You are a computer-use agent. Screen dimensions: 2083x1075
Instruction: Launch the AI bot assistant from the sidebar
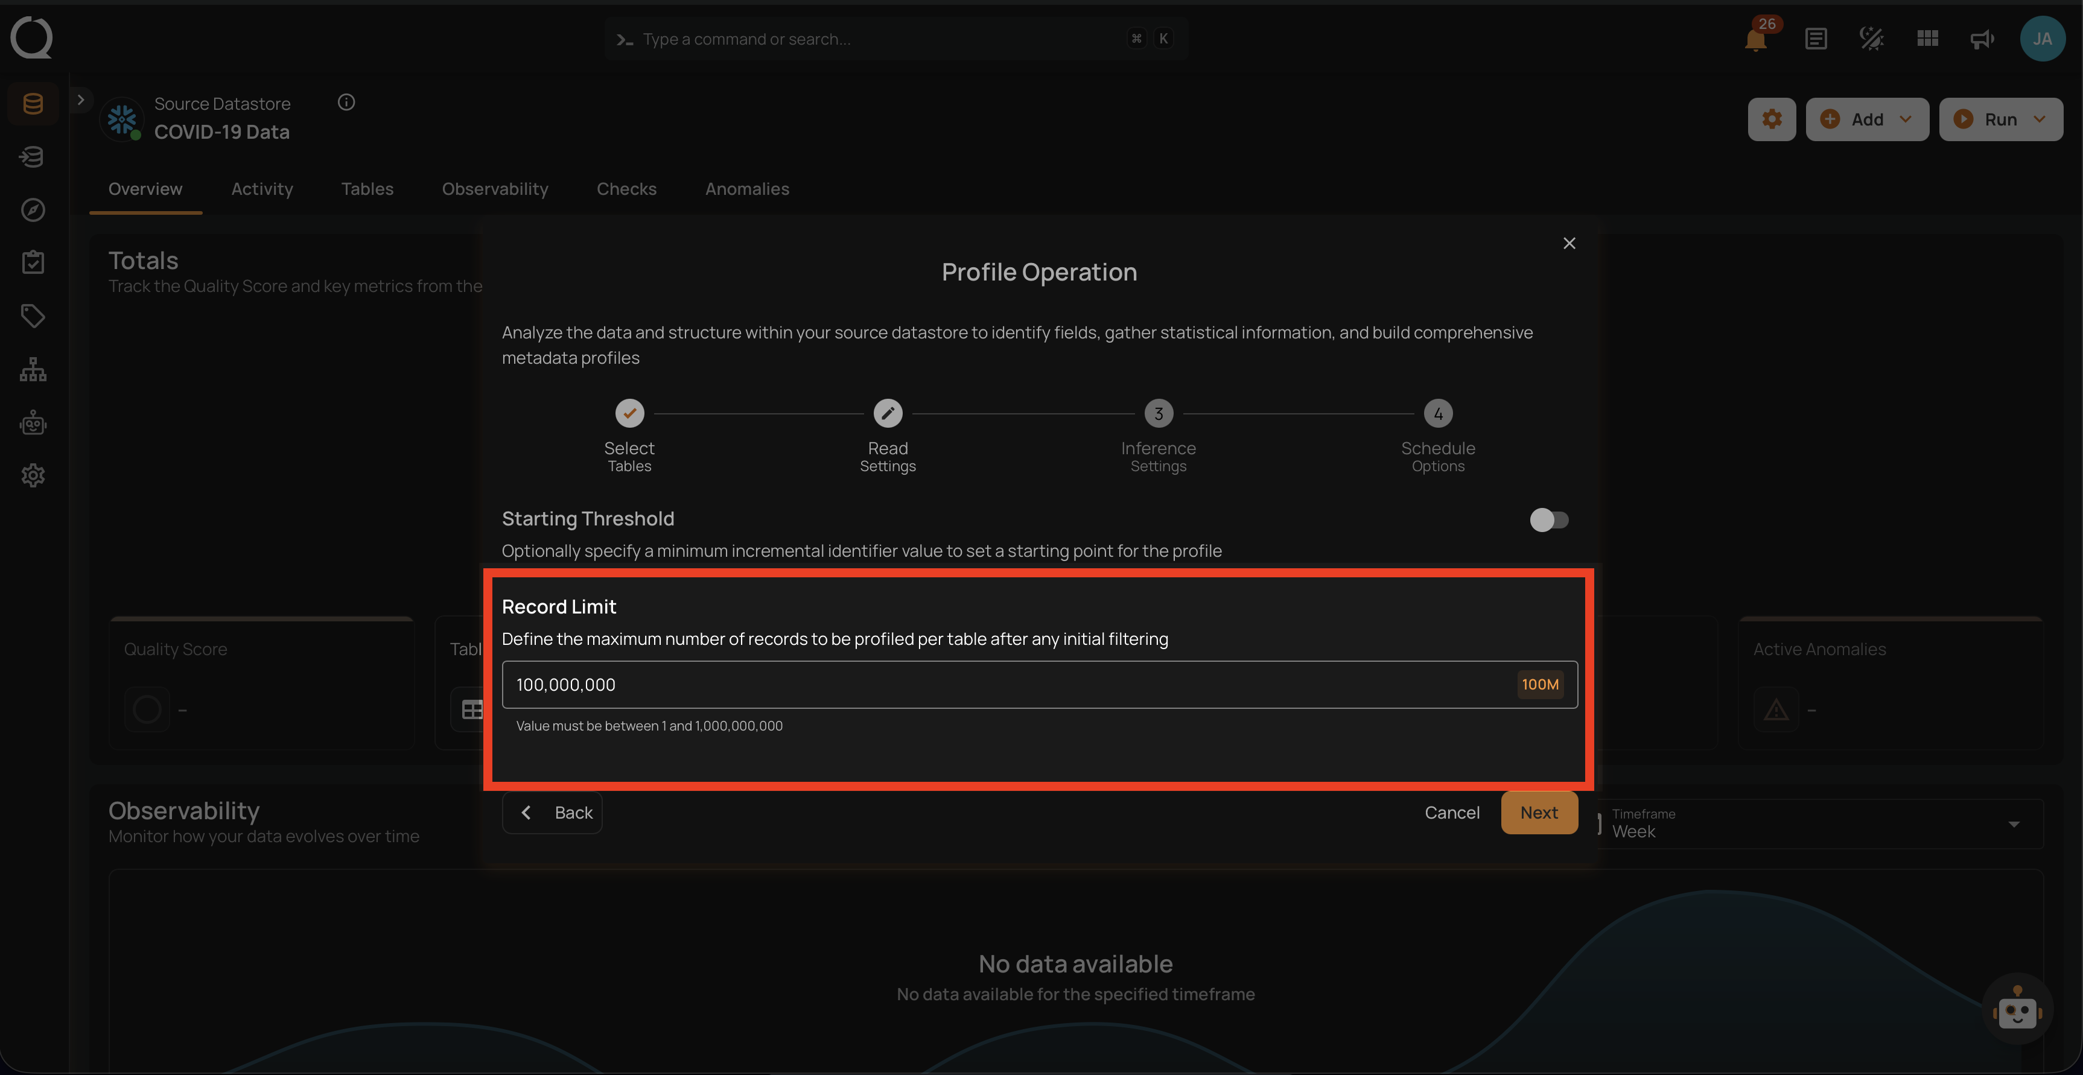point(33,422)
